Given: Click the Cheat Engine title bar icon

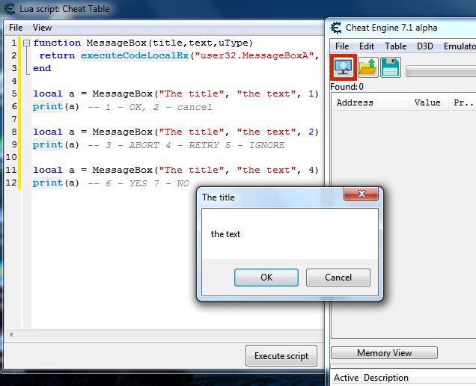Looking at the screenshot, I should (336, 28).
